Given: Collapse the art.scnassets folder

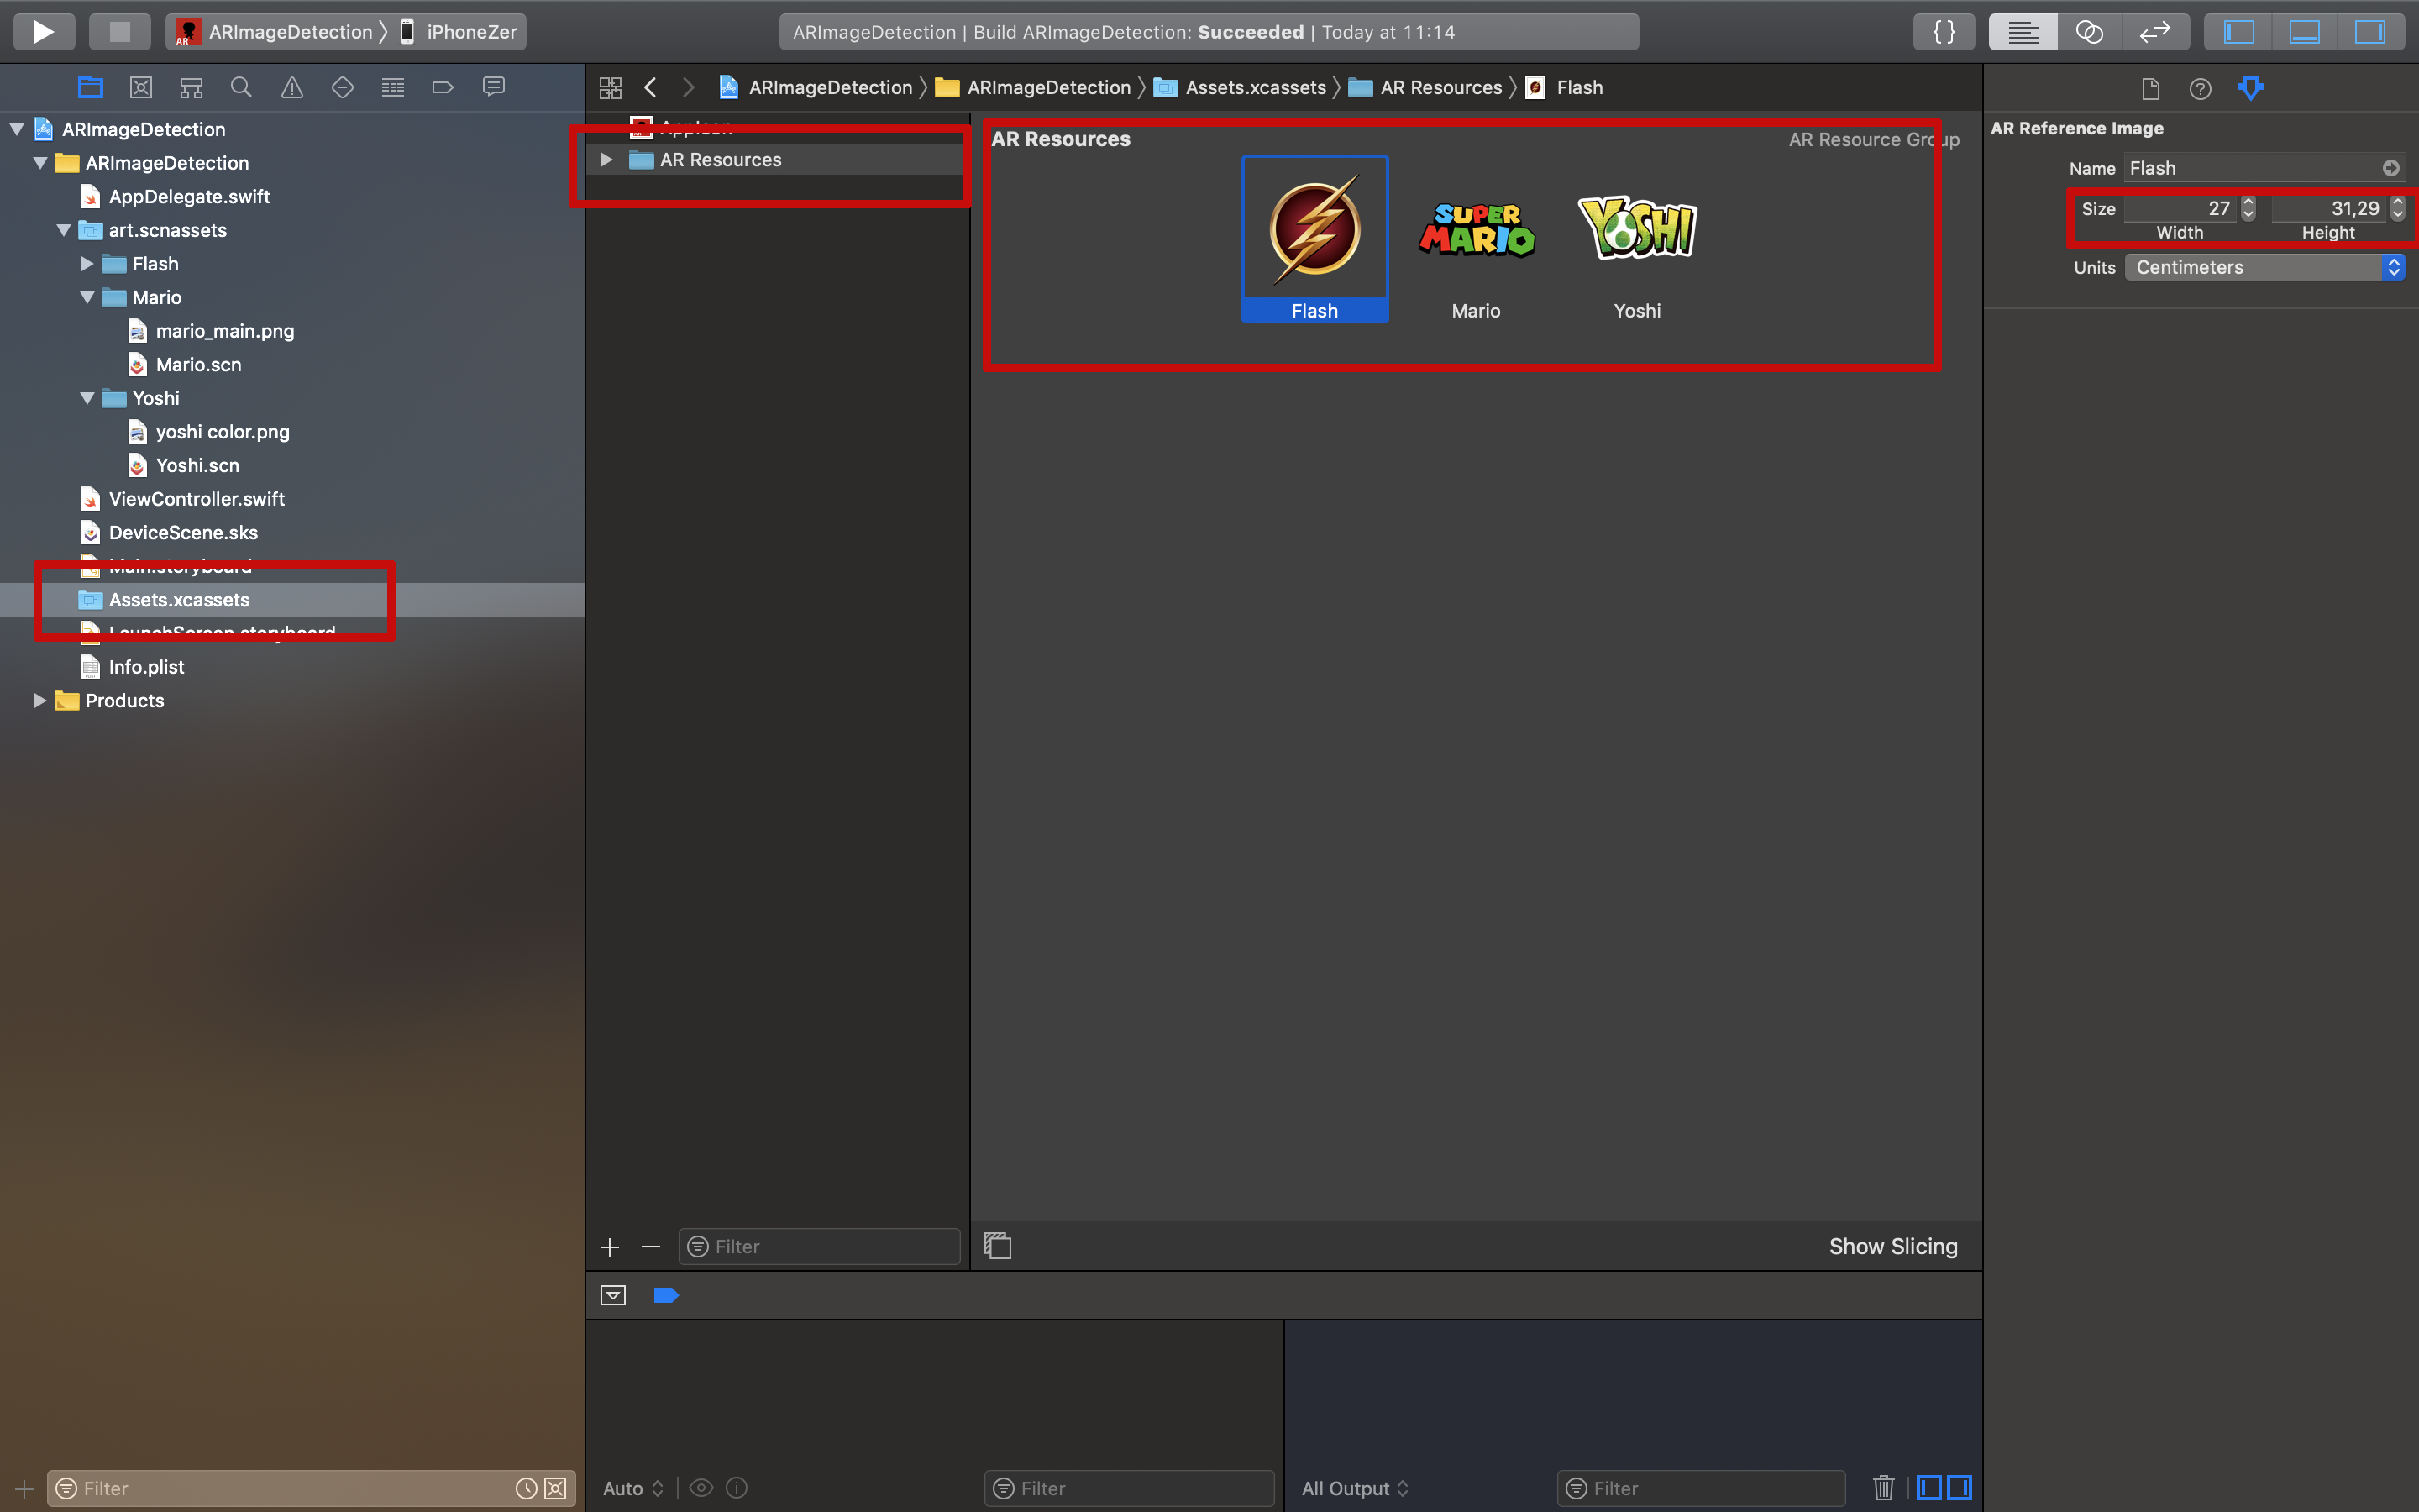Looking at the screenshot, I should (64, 230).
